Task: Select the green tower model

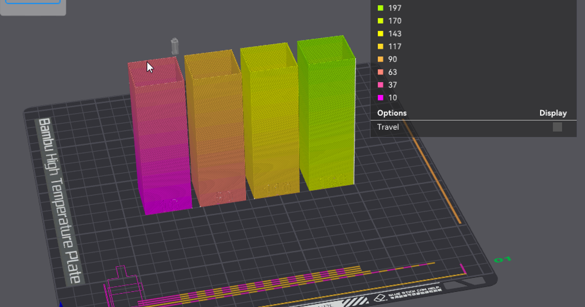Action: [x=326, y=117]
